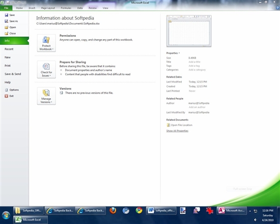280x224 pixels.
Task: Click the workbook preview thumbnail
Action: (189, 31)
